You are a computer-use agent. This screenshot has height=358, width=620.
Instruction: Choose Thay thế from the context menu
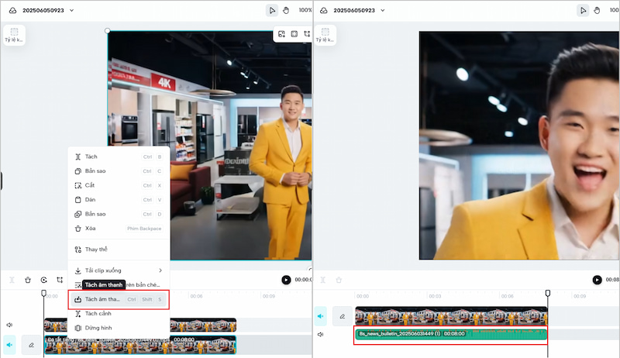(x=119, y=250)
